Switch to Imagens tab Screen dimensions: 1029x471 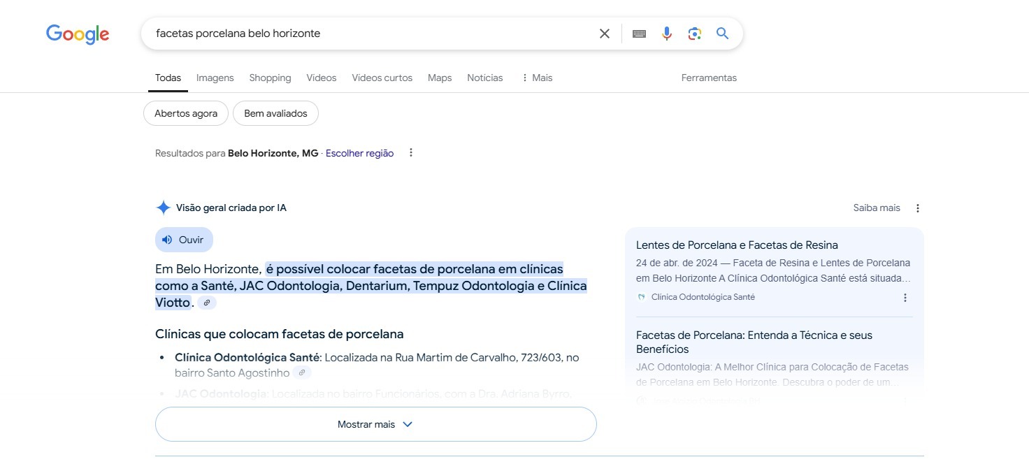[x=215, y=78]
